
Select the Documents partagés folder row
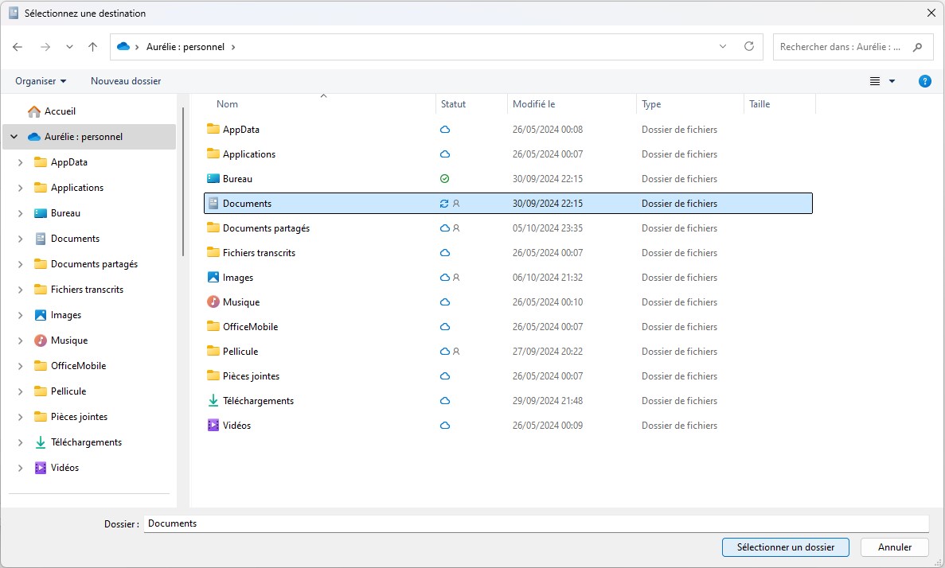(508, 228)
